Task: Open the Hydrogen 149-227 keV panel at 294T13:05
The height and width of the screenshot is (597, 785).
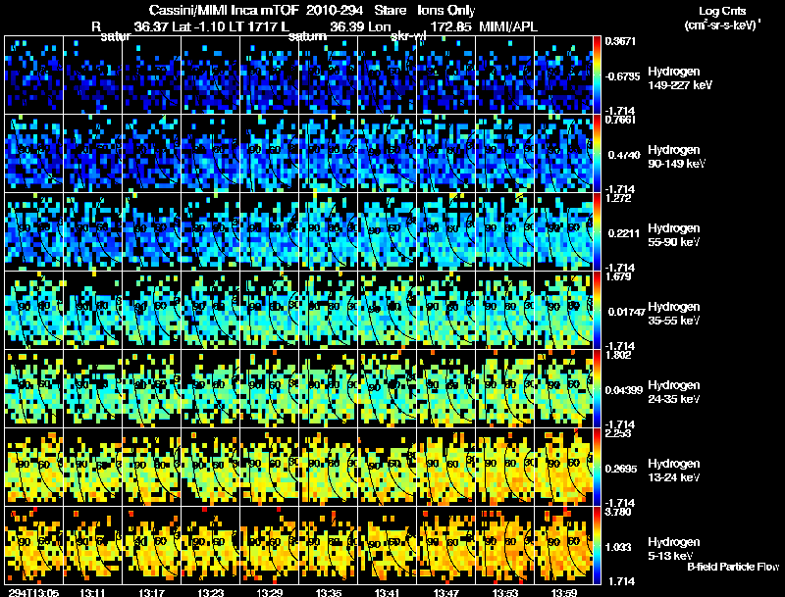Action: point(33,75)
